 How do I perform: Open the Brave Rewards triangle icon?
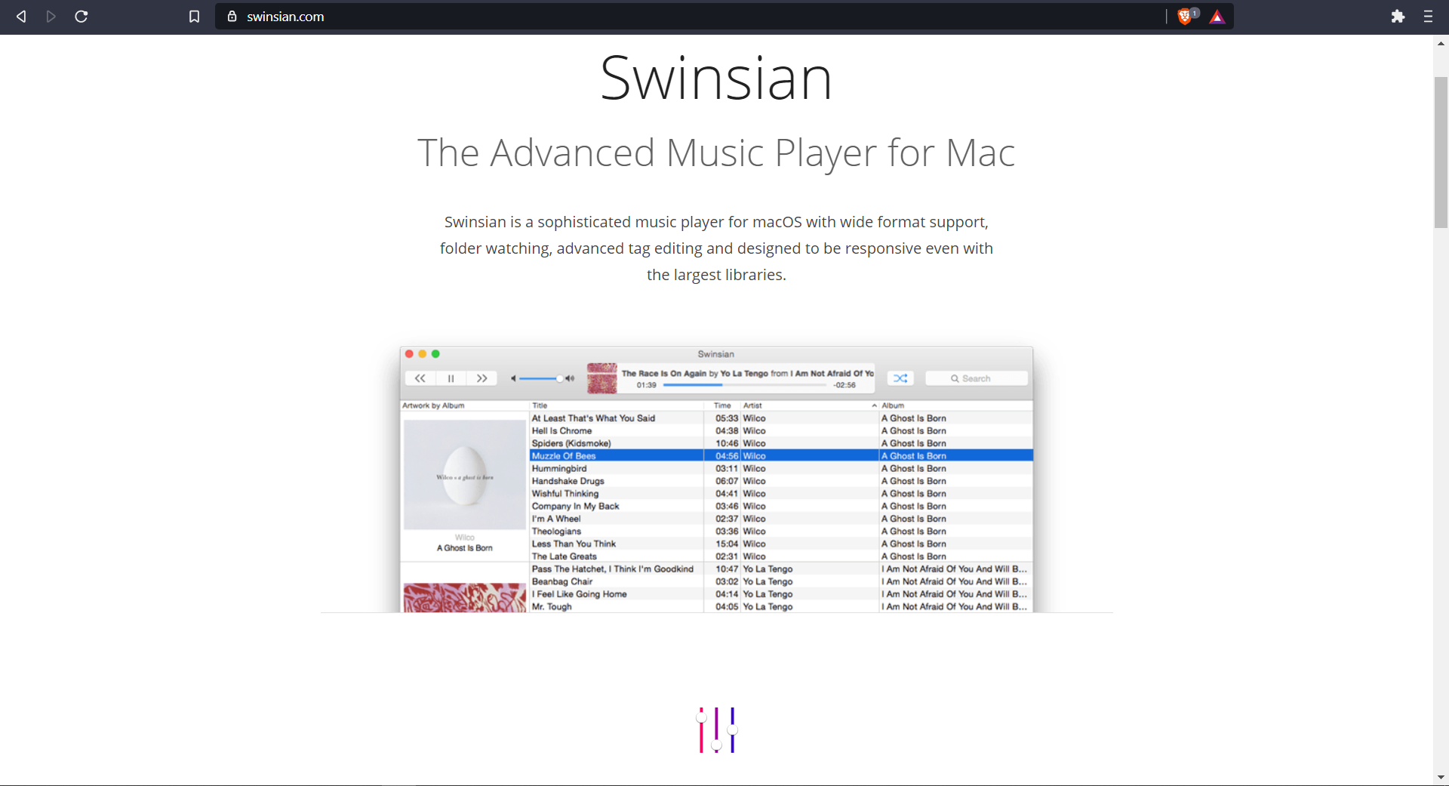[1217, 17]
